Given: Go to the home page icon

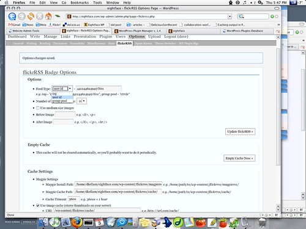Looking at the screenshot, I should click(48, 16).
